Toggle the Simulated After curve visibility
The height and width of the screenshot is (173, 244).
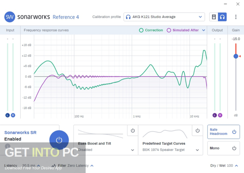coord(183,30)
